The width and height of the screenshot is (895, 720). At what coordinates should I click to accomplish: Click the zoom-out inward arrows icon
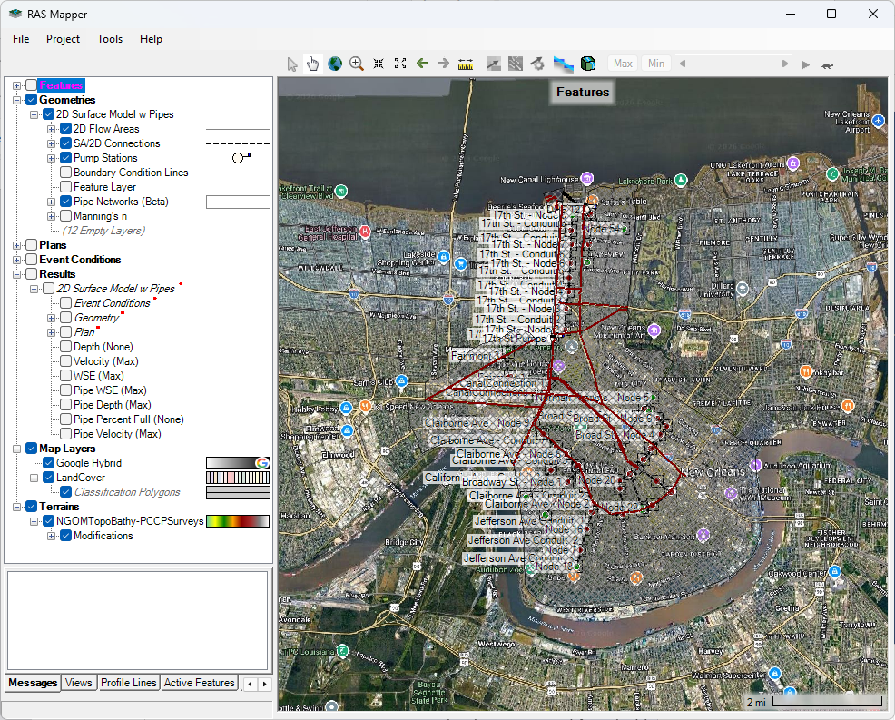379,64
